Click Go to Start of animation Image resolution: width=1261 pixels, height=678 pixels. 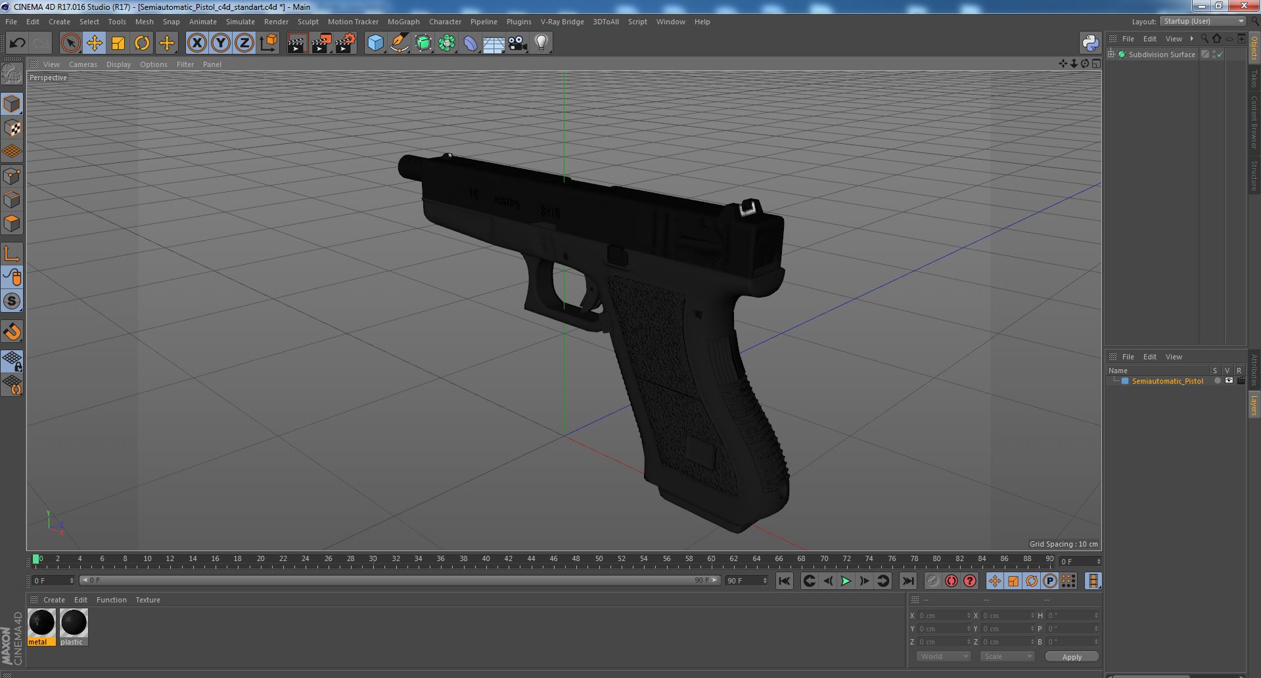pos(784,581)
